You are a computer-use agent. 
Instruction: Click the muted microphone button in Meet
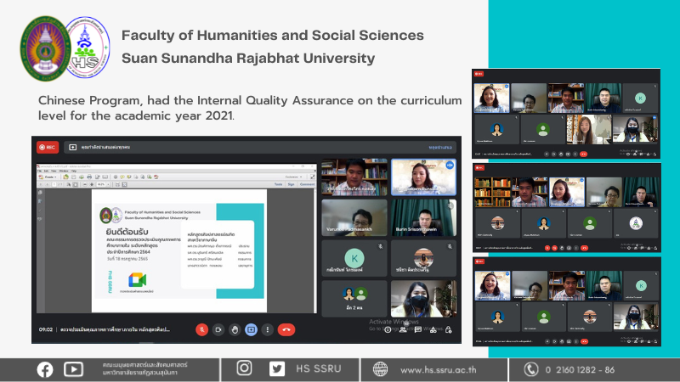click(202, 329)
